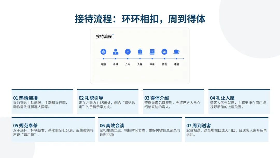This screenshot has width=280, height=158.
Task: Click the 01 热情迎接 card heading
Action: coord(25,98)
